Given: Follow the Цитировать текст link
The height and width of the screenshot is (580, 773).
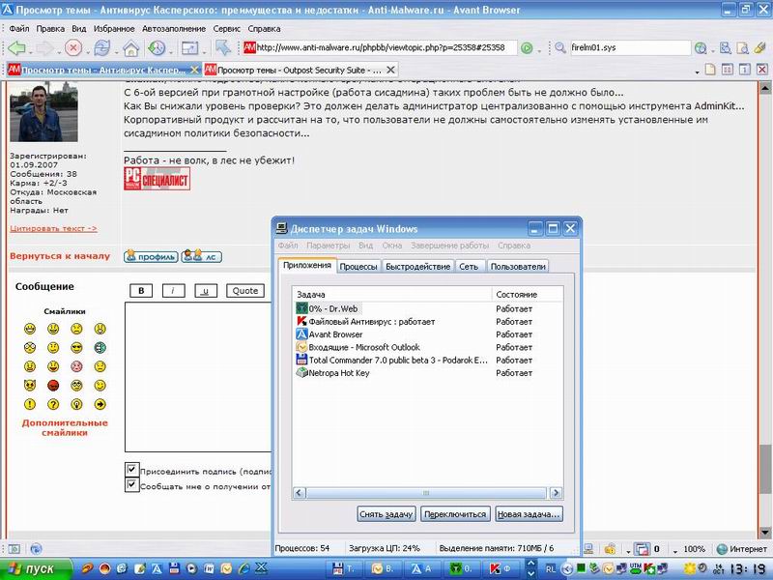Looking at the screenshot, I should (x=53, y=228).
